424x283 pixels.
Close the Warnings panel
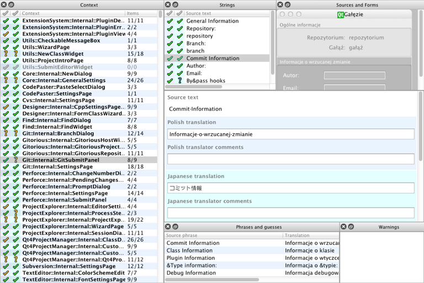coord(343,227)
